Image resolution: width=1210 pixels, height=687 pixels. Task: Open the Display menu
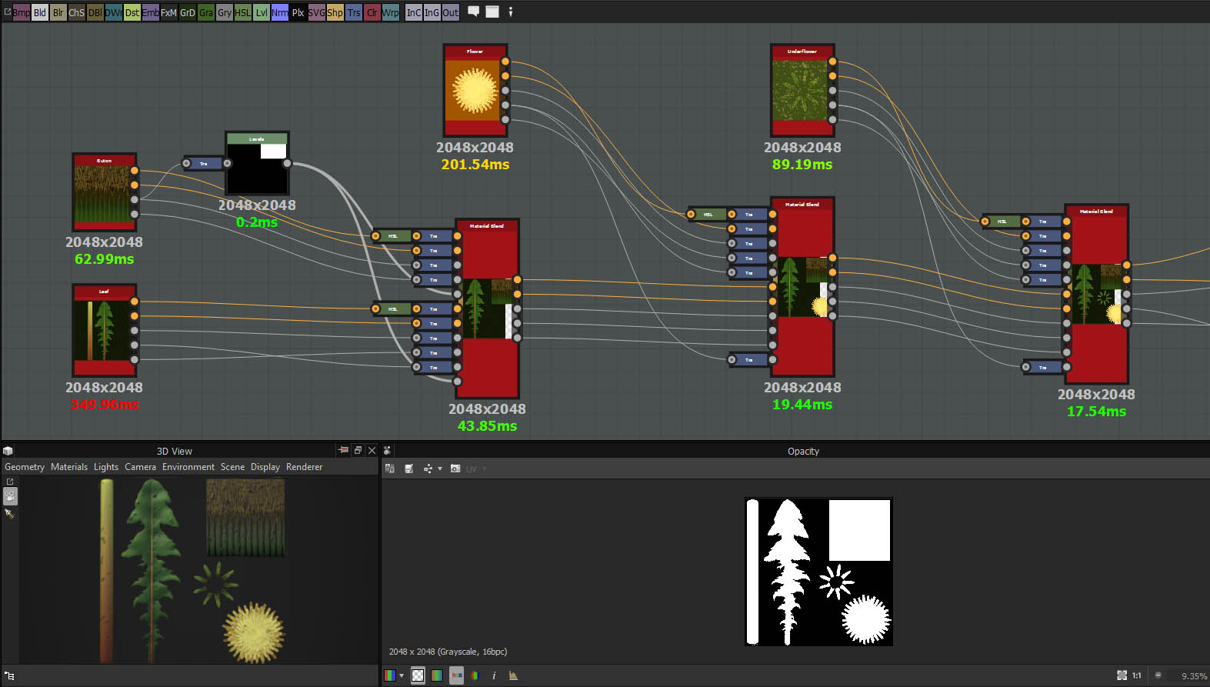coord(265,467)
